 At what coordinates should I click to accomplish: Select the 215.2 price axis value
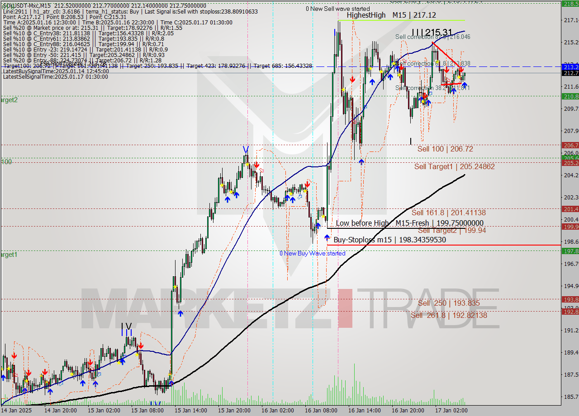[571, 43]
